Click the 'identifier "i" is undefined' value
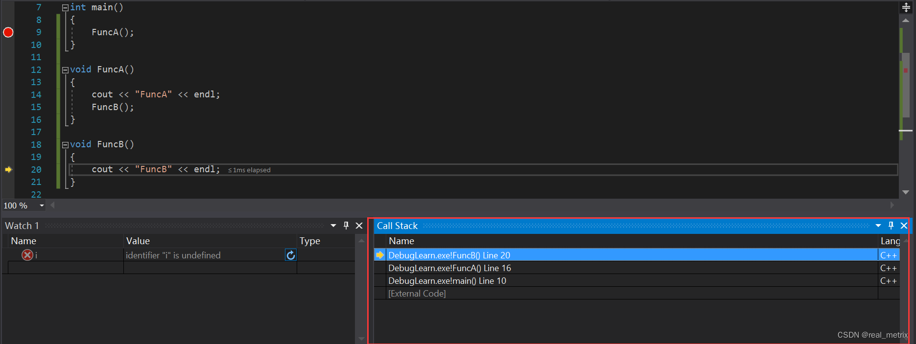Image resolution: width=916 pixels, height=344 pixels. pyautogui.click(x=173, y=255)
